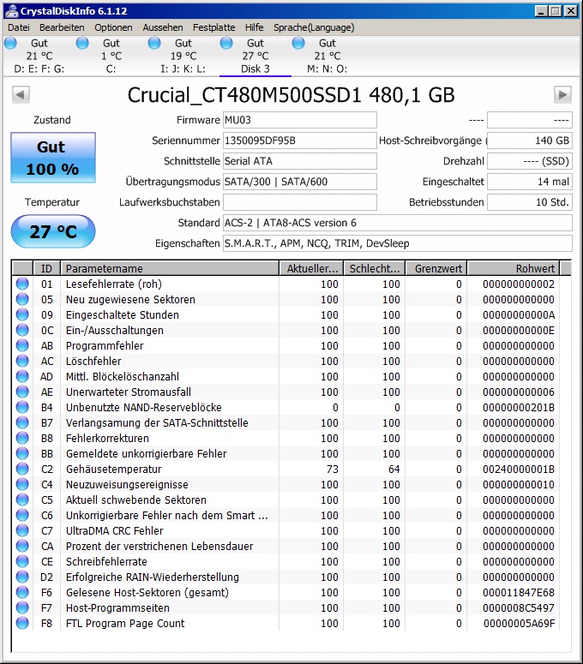Open the Optionen menu
This screenshot has height=664, width=583.
113,27
